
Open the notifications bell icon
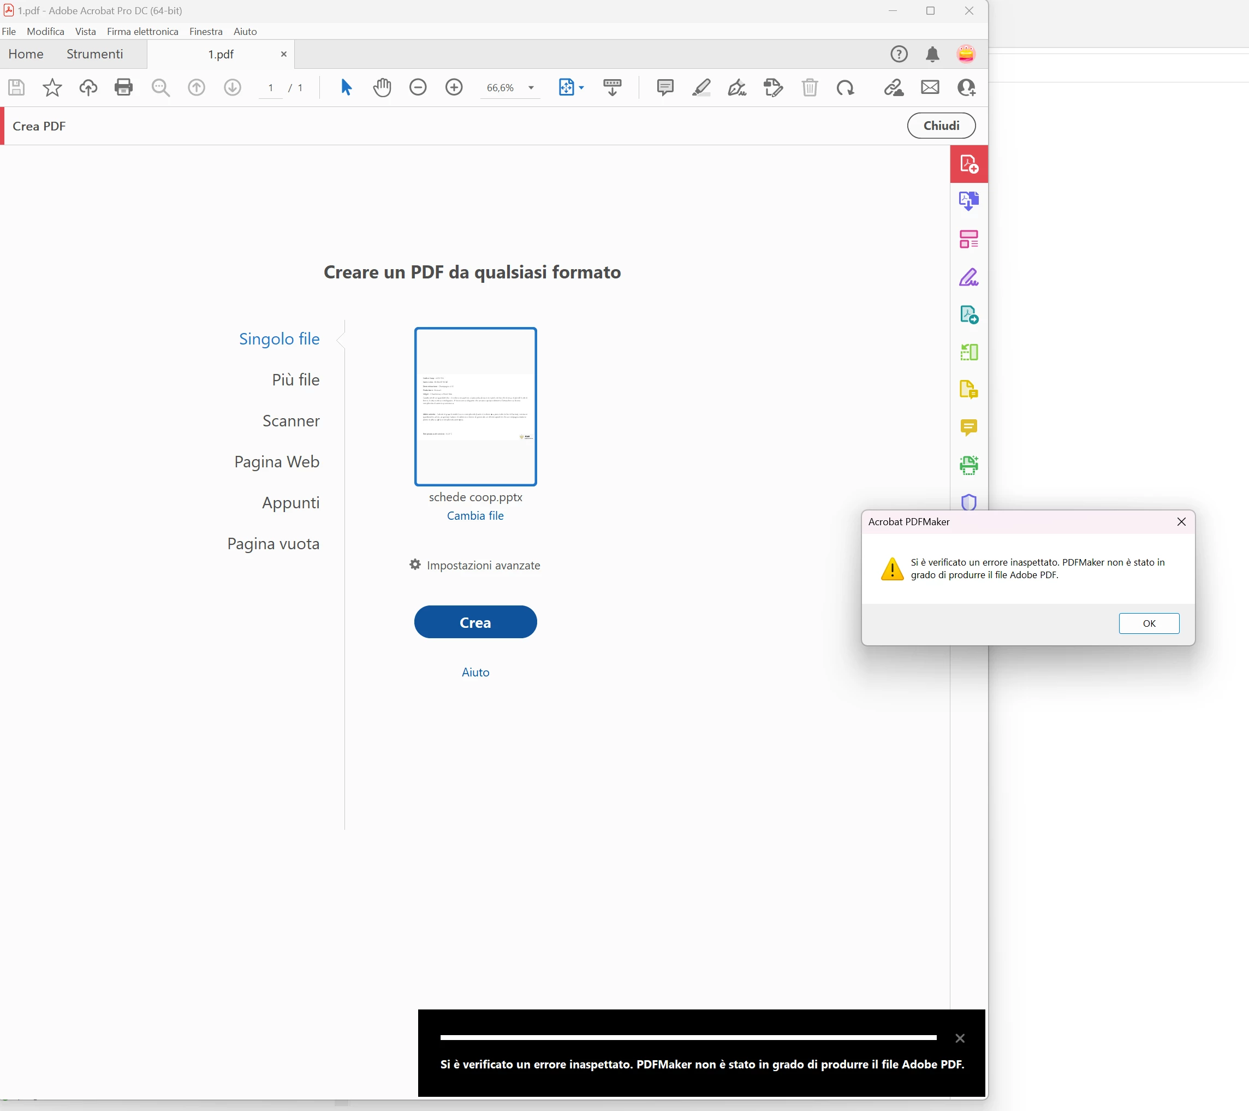(932, 55)
